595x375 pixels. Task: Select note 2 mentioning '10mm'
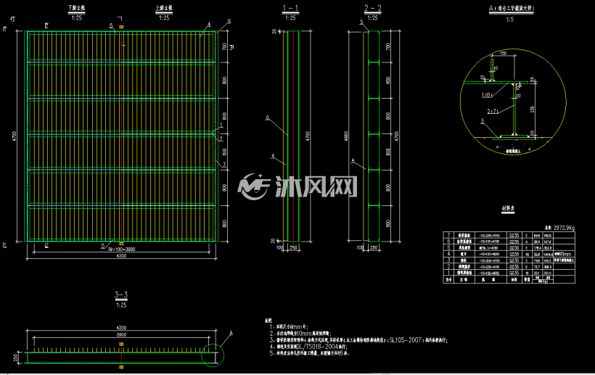pyautogui.click(x=300, y=334)
